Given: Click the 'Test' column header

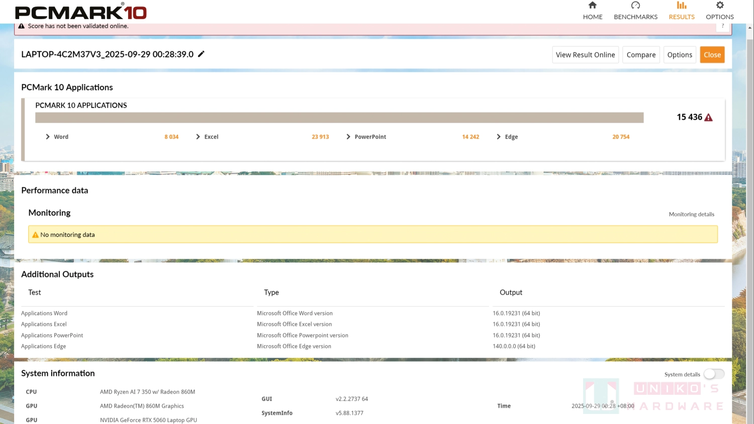Looking at the screenshot, I should pyautogui.click(x=35, y=292).
